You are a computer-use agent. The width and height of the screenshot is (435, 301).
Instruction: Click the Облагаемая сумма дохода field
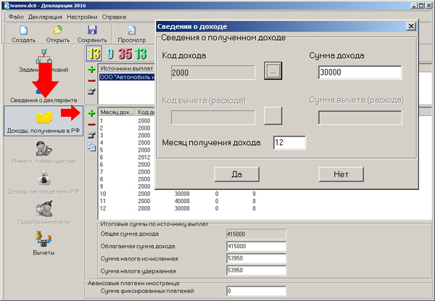coord(256,246)
